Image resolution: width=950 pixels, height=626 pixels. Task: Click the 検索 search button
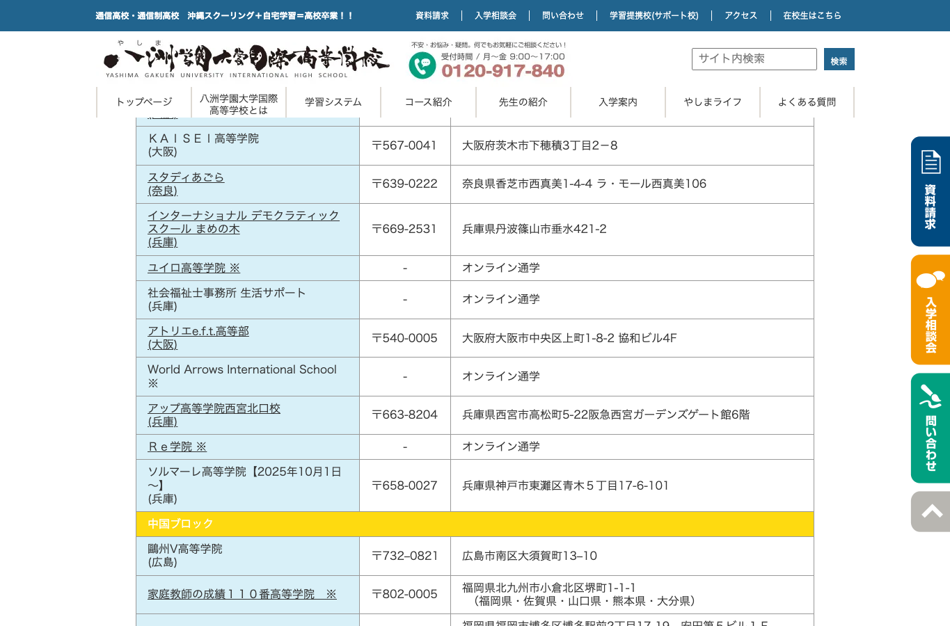[839, 59]
